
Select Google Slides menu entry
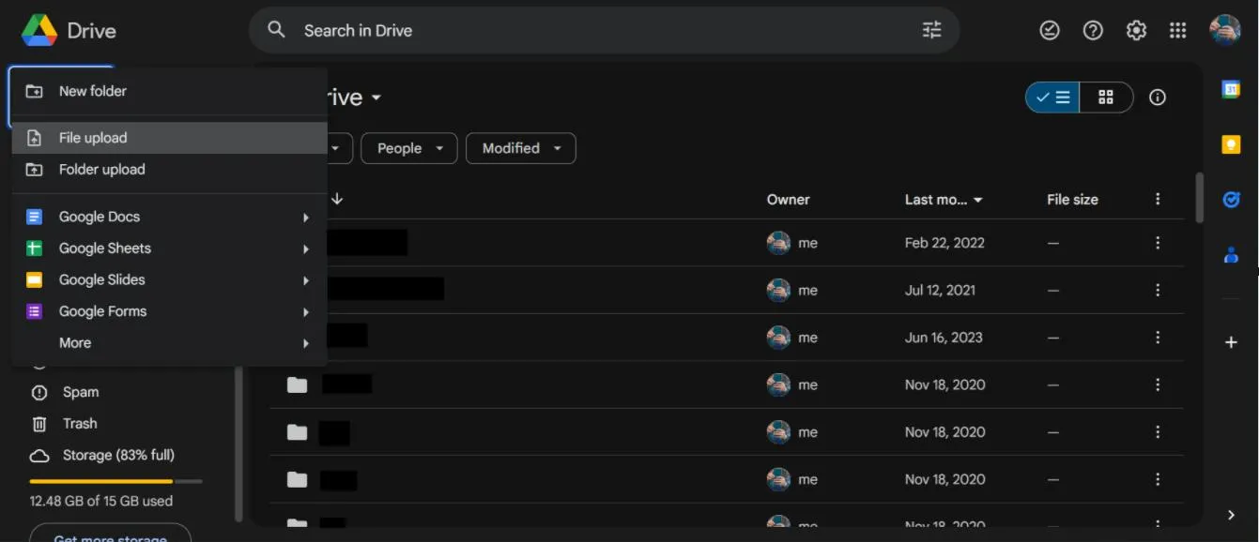point(169,280)
